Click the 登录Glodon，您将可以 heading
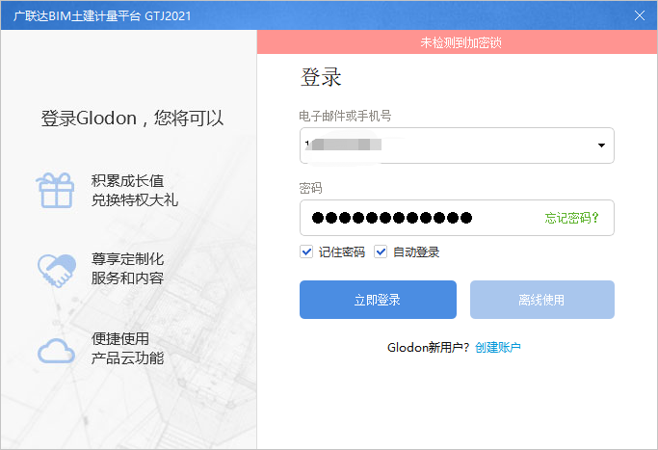Image resolution: width=658 pixels, height=450 pixels. 132,118
